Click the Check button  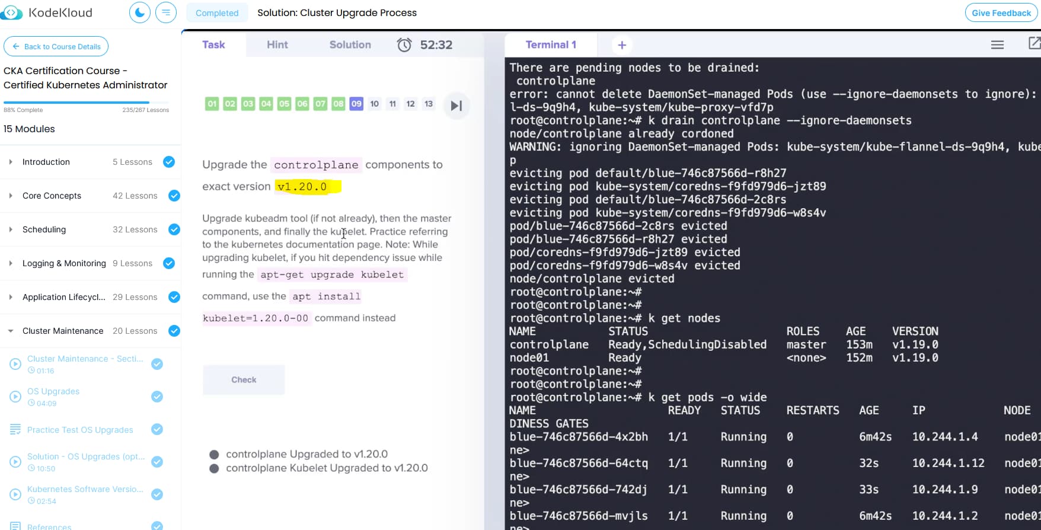point(244,380)
